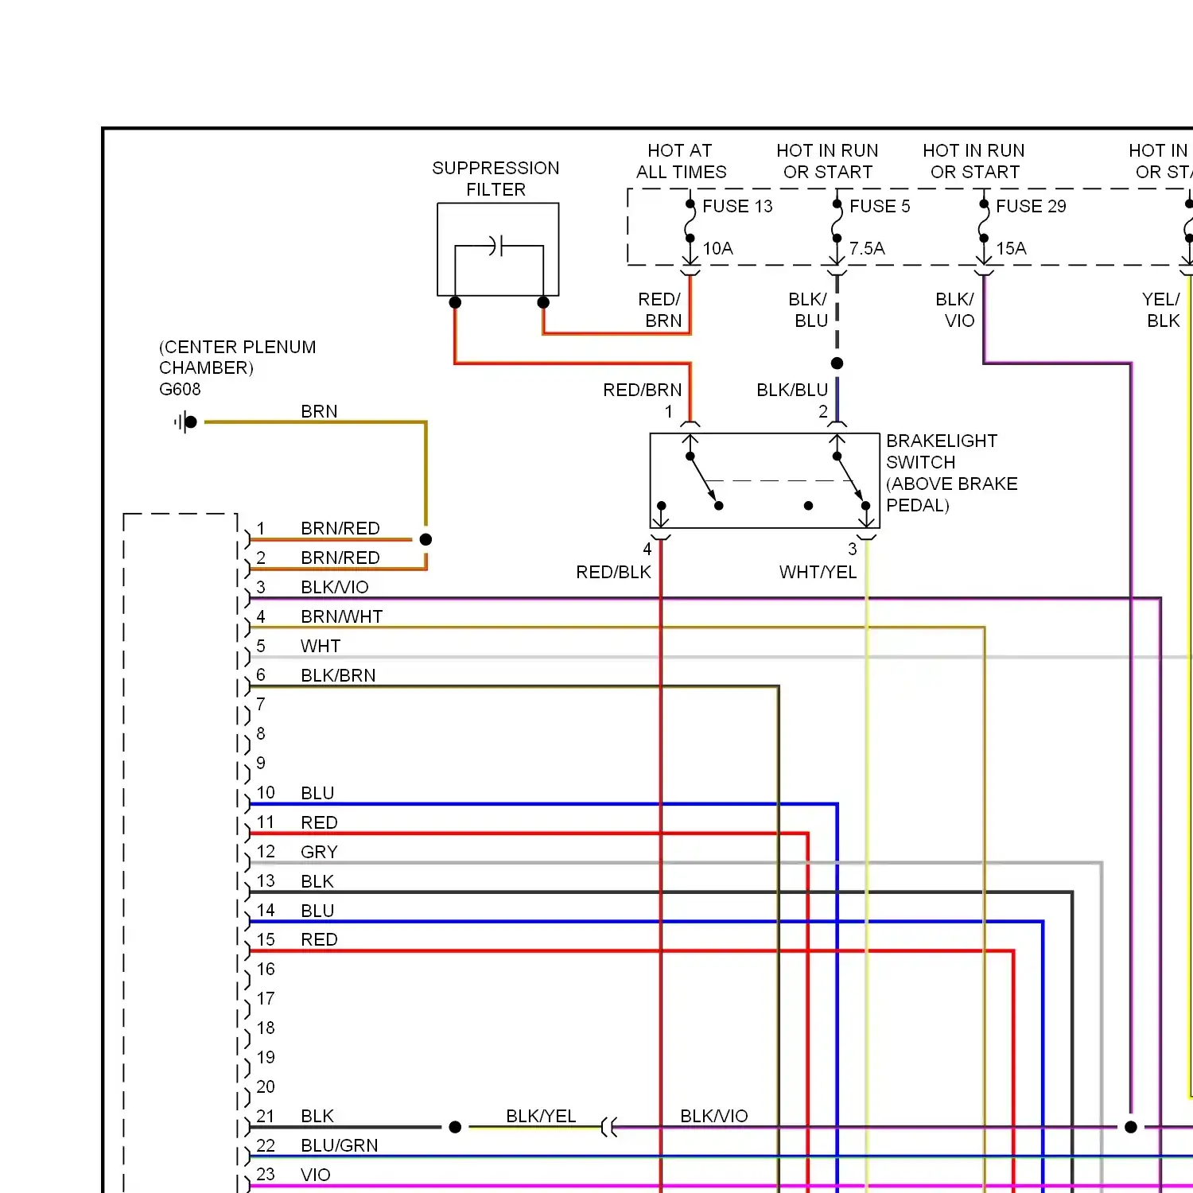Click the RED/BLK wire label at pin 4
This screenshot has width=1193, height=1193.
[x=613, y=572]
